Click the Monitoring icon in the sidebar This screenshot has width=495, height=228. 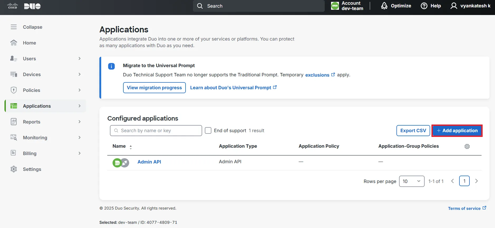14,137
